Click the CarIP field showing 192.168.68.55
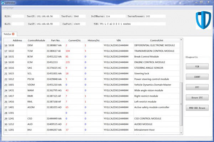The height and width of the screenshot is (142, 214). coord(48,24)
